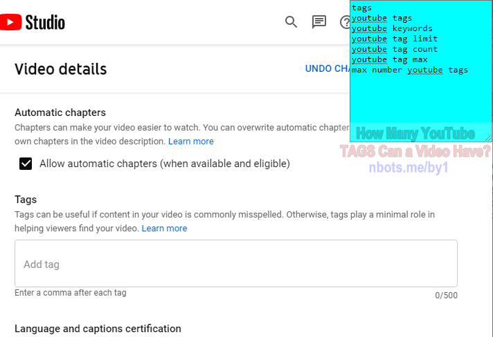Screen dimensions: 493x337
Task: Open the send feedback speech-bubble icon
Action: coord(319,22)
